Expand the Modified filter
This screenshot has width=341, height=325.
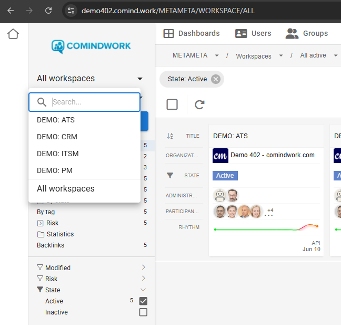click(x=143, y=267)
